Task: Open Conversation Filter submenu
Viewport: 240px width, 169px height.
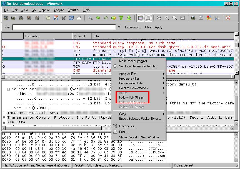Action: point(139,83)
